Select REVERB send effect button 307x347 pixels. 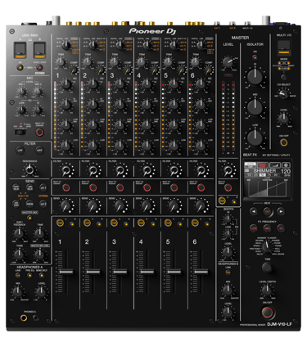(29, 204)
